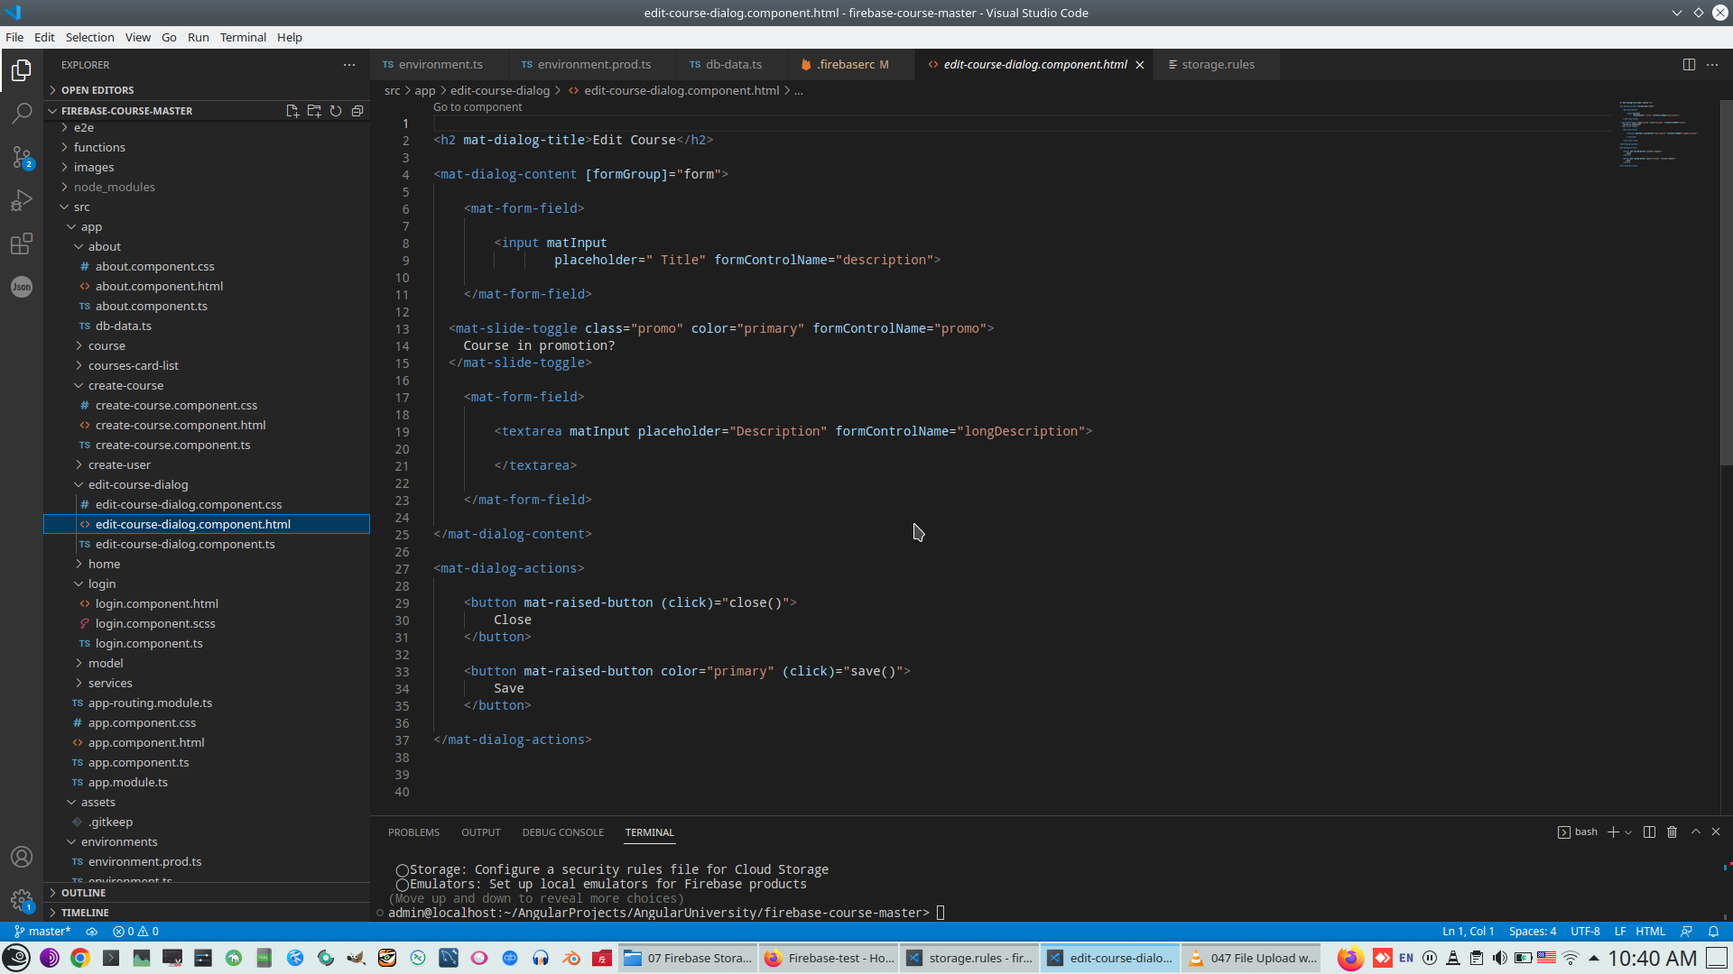Click the New File icon in explorer
The width and height of the screenshot is (1733, 974).
pyautogui.click(x=292, y=111)
